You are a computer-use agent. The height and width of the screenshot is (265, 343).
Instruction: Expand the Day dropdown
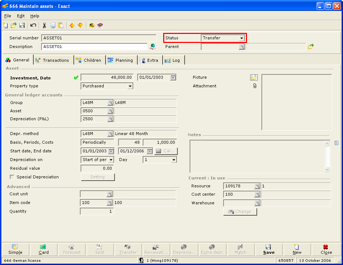tap(174, 160)
